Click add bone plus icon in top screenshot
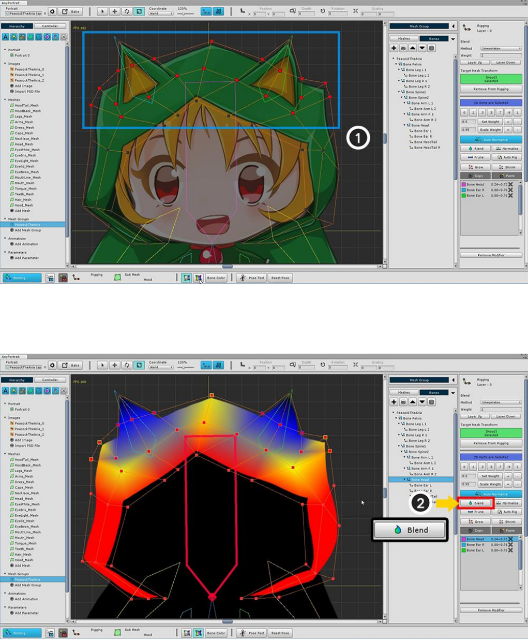 point(394,48)
